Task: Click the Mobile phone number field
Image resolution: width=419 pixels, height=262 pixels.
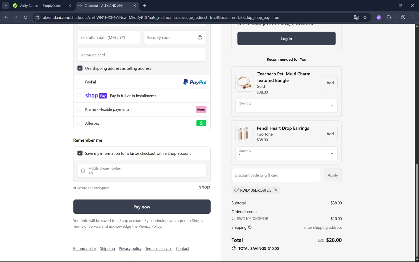Action: point(142,171)
